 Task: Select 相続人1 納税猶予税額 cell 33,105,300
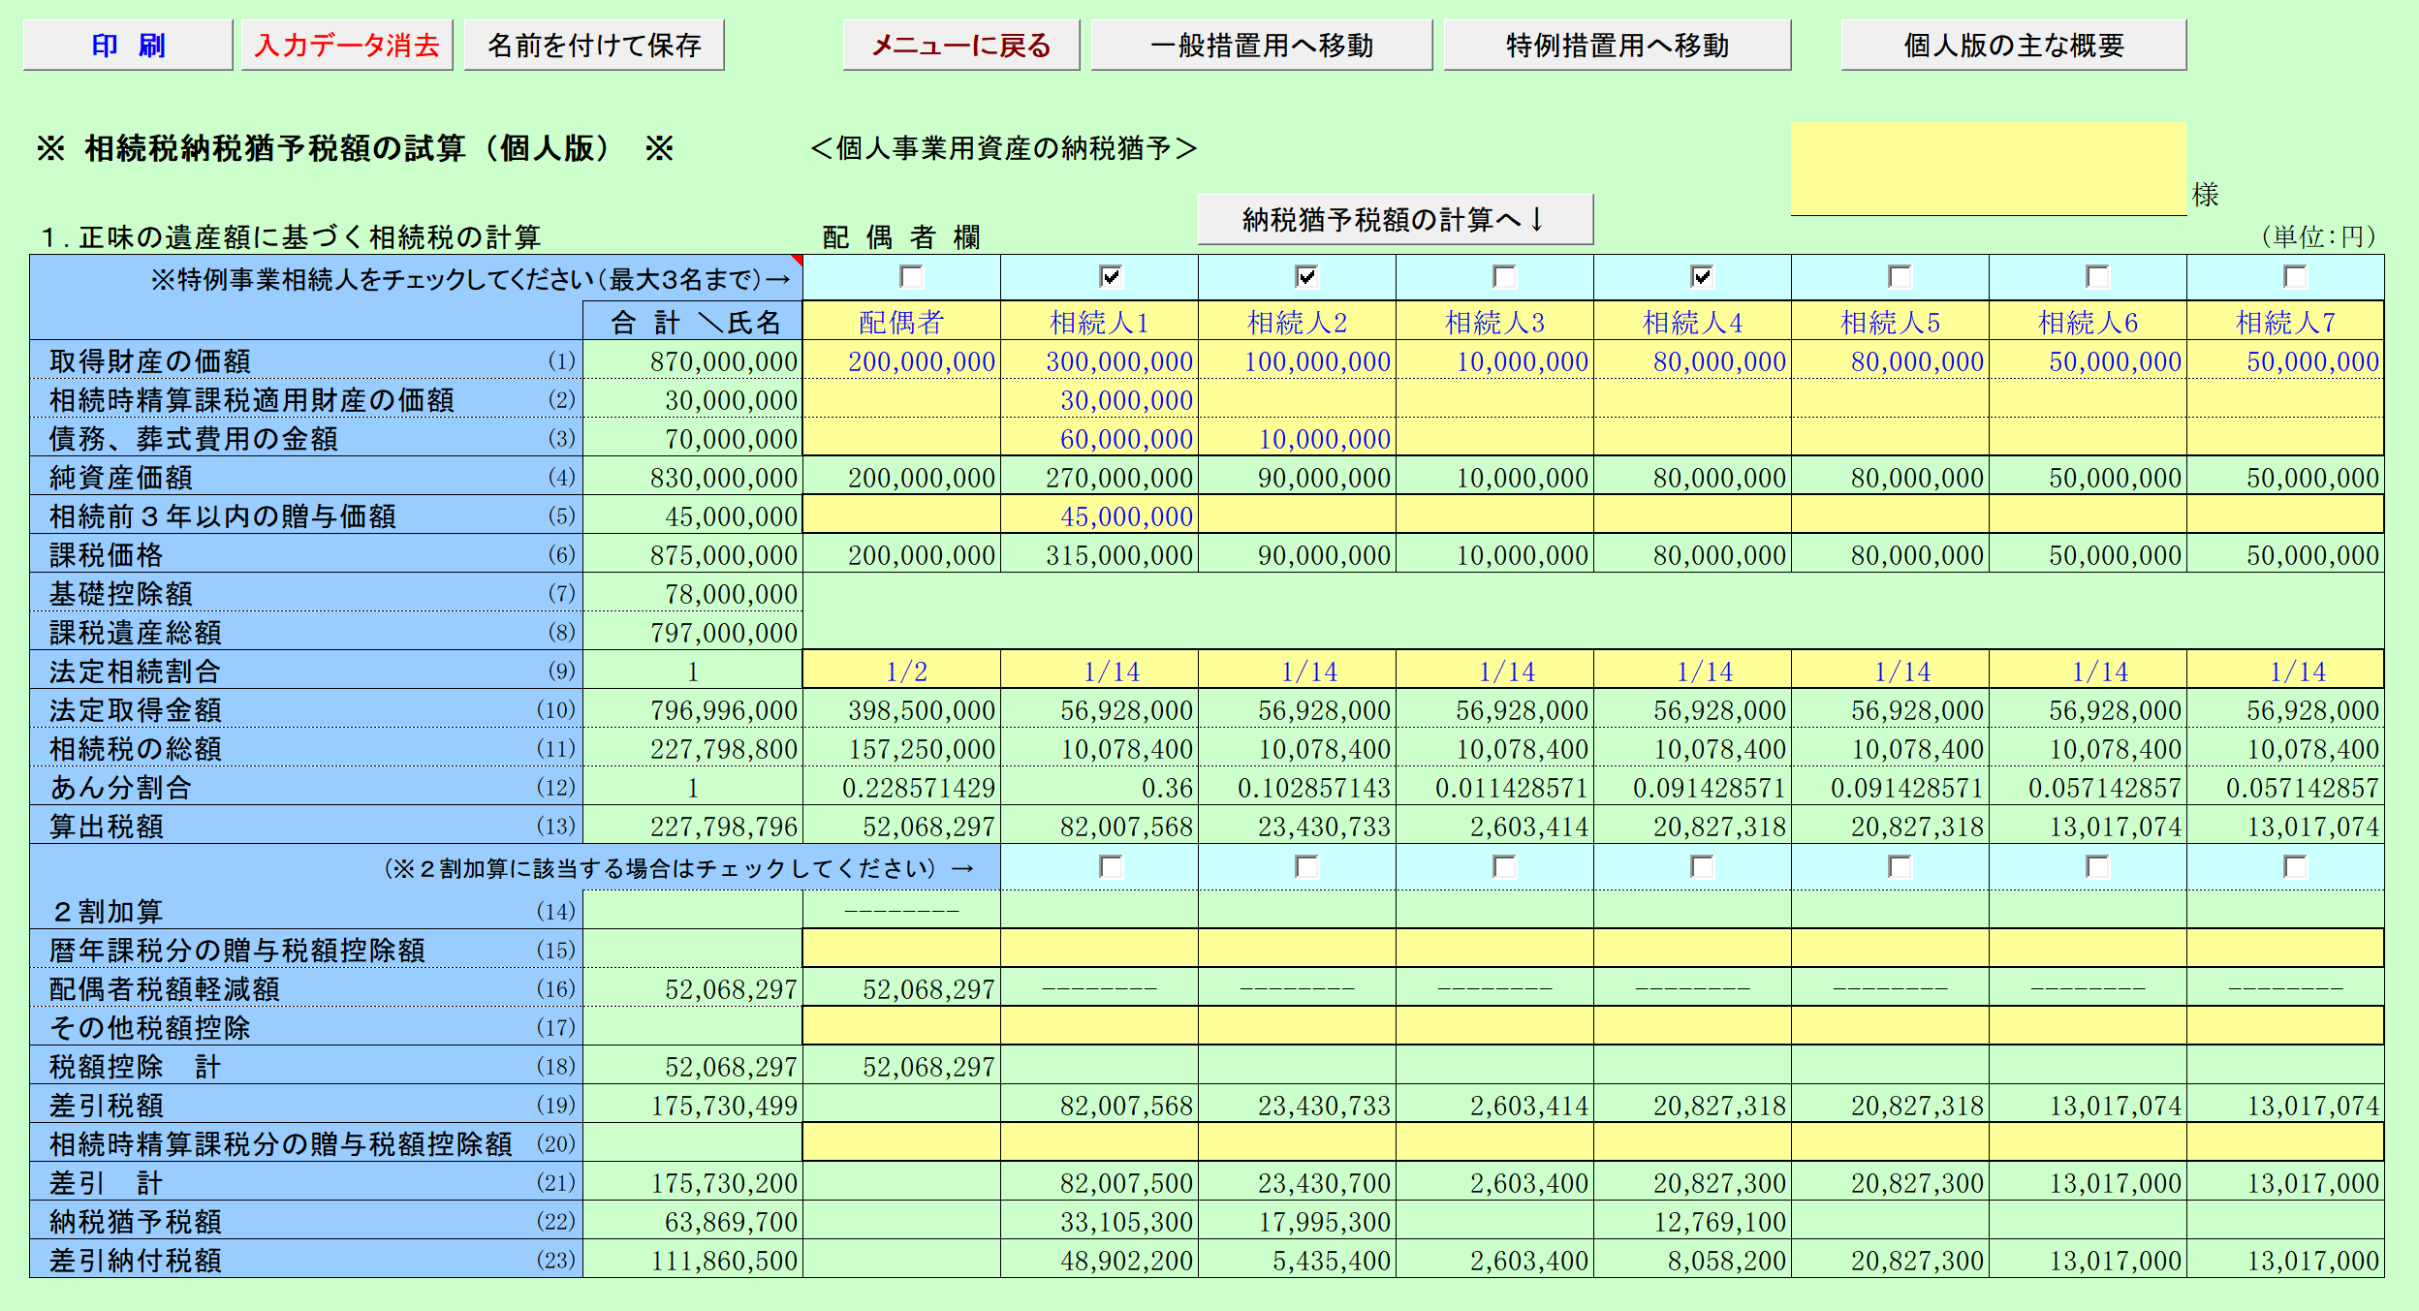point(1099,1220)
